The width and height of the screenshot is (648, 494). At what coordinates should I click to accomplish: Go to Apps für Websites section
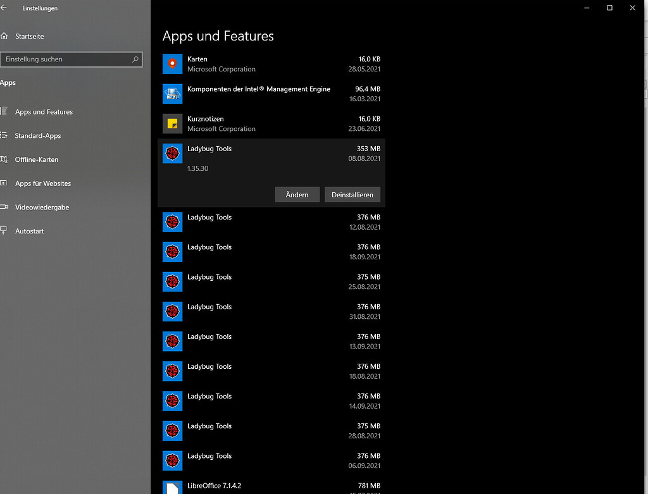43,183
